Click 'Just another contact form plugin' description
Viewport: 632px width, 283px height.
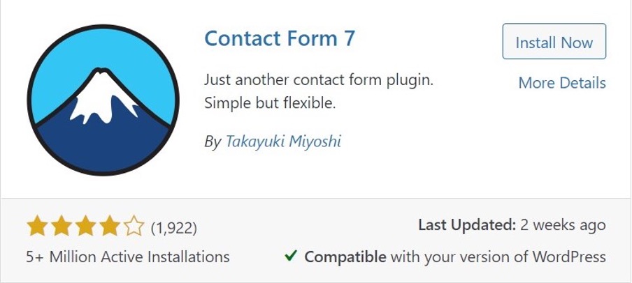pos(319,79)
